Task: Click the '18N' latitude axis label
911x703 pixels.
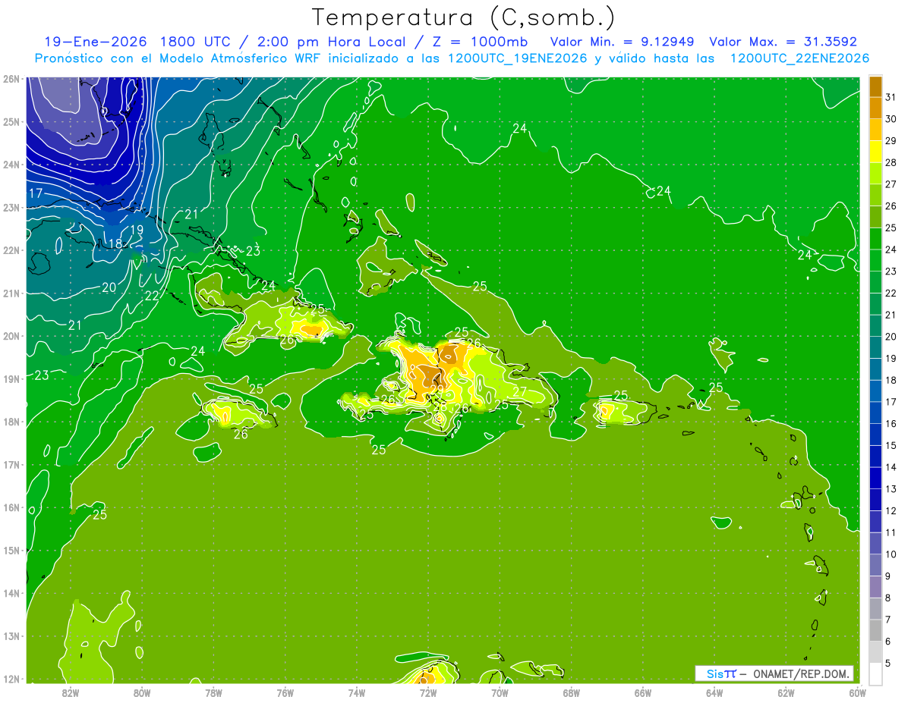Action: pos(11,422)
